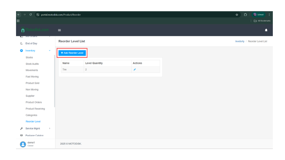Open Stock Audits in sidebar
This screenshot has height=160, width=285.
tap(32, 64)
